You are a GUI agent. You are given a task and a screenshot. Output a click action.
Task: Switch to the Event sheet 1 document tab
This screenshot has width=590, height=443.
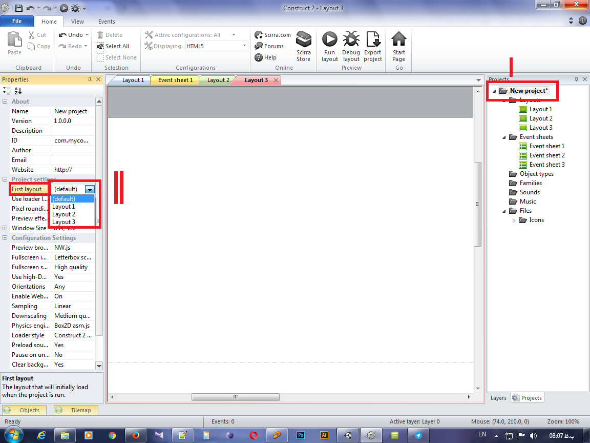click(175, 80)
